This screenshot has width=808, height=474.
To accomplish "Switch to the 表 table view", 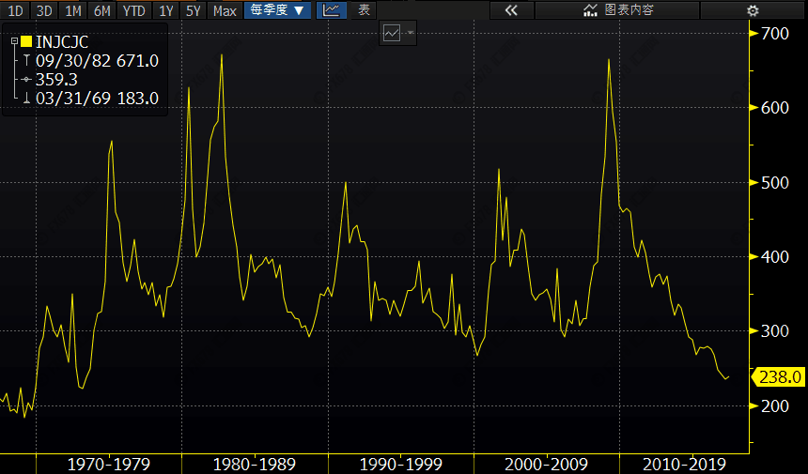I will coord(364,10).
